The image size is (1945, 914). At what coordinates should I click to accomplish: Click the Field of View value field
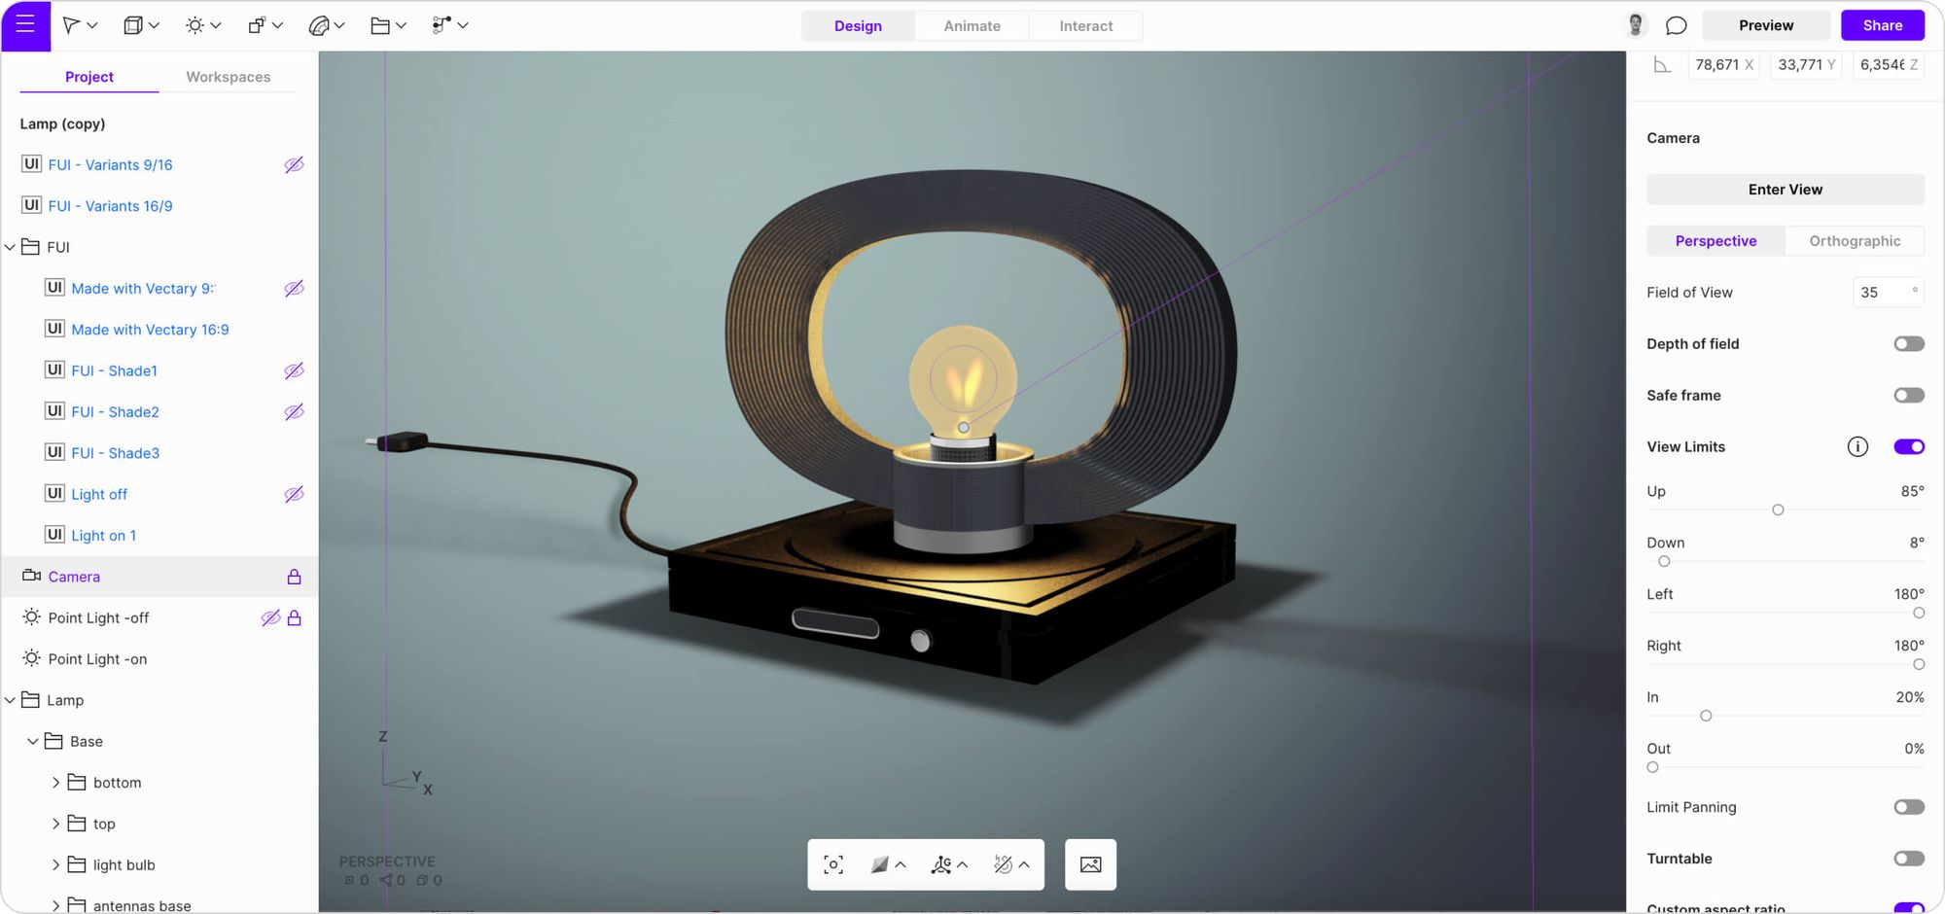click(1886, 292)
